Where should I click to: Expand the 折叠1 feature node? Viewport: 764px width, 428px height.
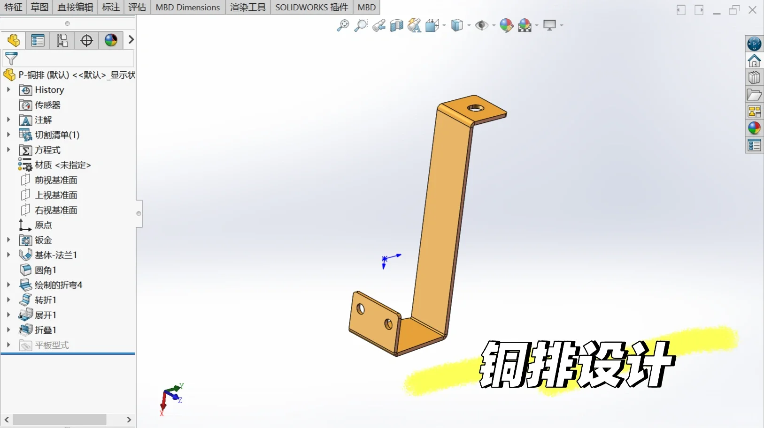[8, 330]
